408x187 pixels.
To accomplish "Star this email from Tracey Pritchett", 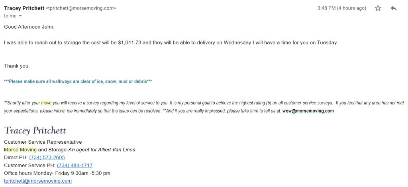I will (378, 8).
